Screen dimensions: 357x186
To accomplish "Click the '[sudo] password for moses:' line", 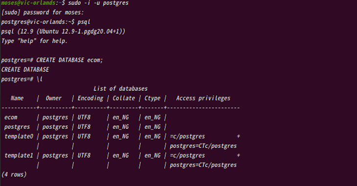I will coord(43,12).
